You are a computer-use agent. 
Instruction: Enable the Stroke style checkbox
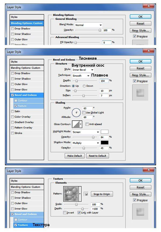13,133
